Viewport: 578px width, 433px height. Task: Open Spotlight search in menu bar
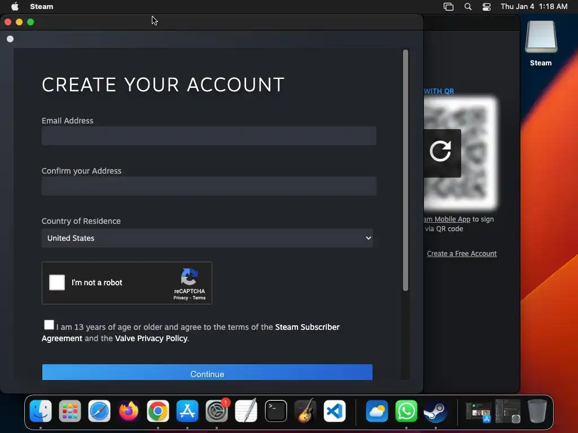click(x=468, y=7)
